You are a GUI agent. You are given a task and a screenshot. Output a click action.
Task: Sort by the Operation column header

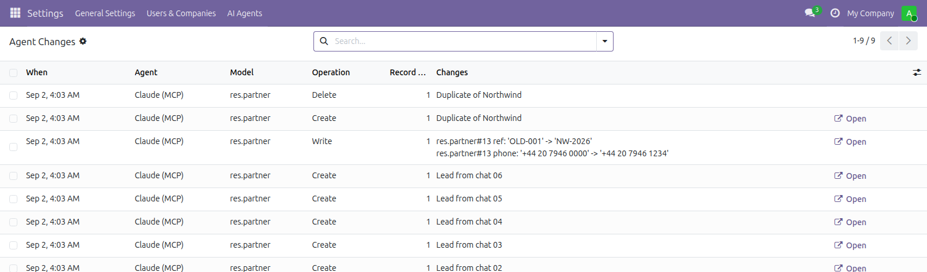[x=331, y=72]
